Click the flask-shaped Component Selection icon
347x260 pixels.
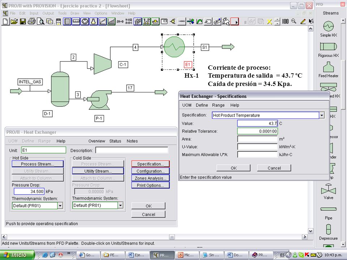pyautogui.click(x=94, y=21)
